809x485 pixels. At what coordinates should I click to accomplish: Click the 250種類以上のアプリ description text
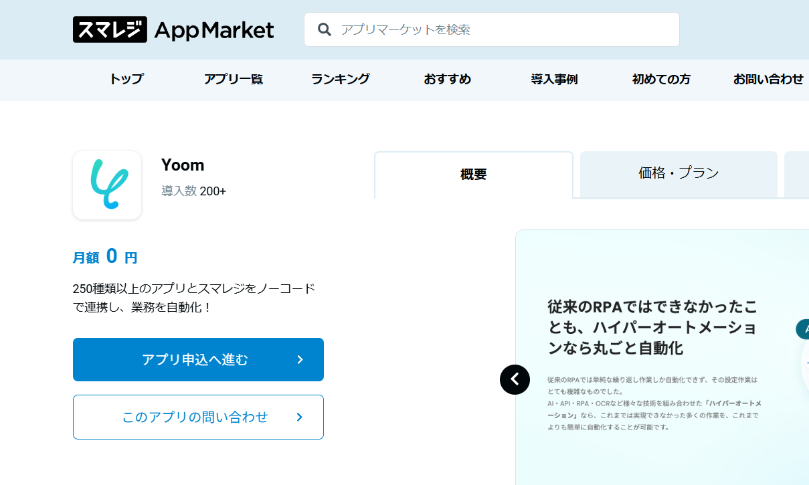(x=194, y=298)
